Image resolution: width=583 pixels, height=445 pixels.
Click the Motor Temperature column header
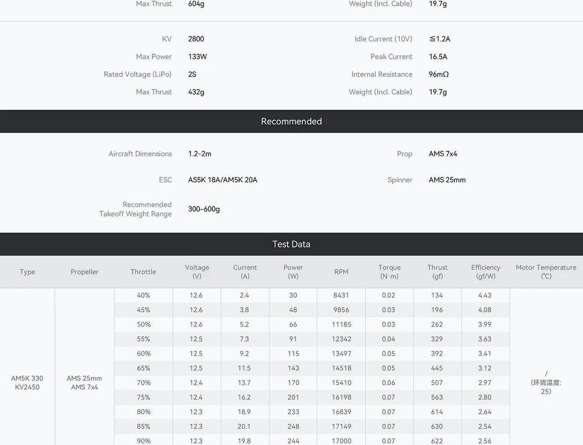click(x=546, y=272)
